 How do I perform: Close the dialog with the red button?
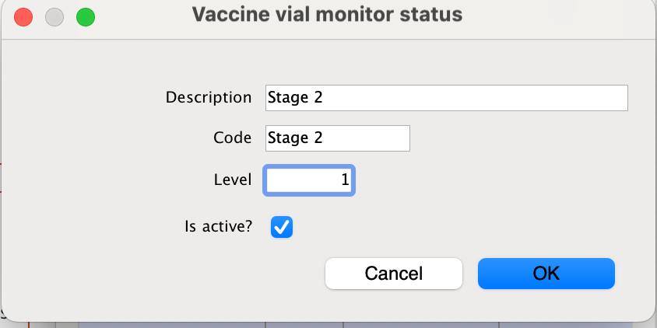23,16
